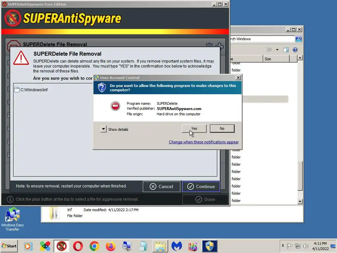337x253 pixels.
Task: Click the colorful blocks taskbar icon
Action: [x=193, y=246]
